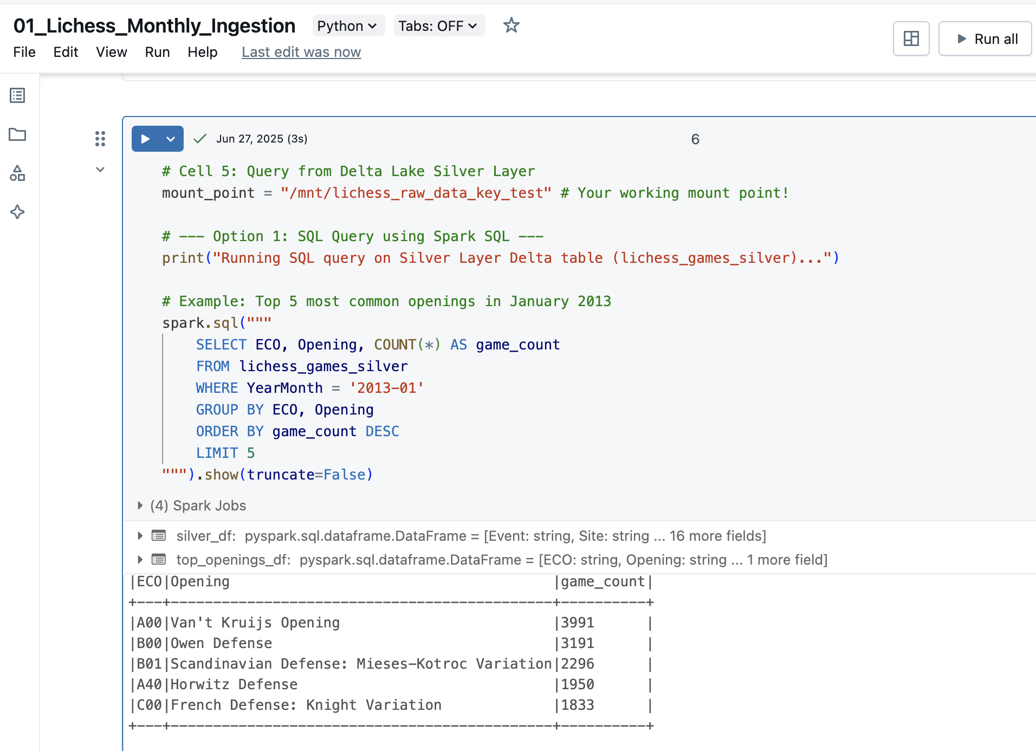Image resolution: width=1036 pixels, height=751 pixels.
Task: Open the run options dropdown beside play
Action: [x=171, y=139]
